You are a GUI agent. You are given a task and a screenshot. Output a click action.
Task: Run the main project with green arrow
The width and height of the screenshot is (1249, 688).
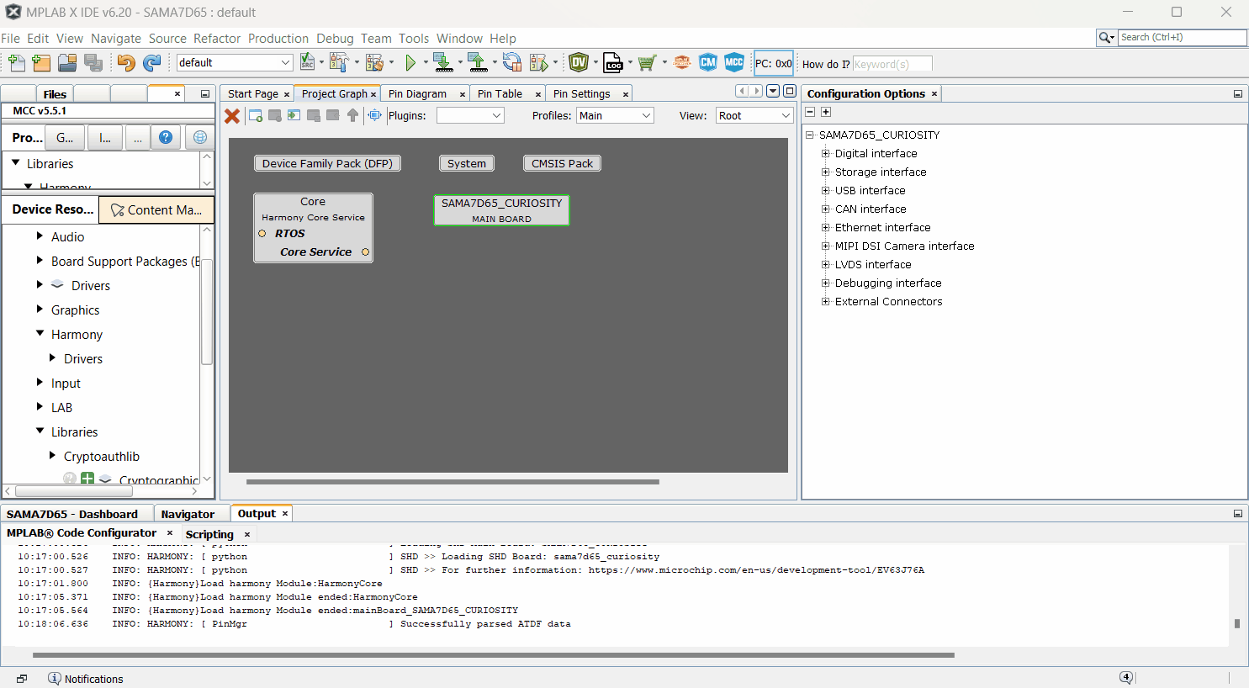point(410,62)
